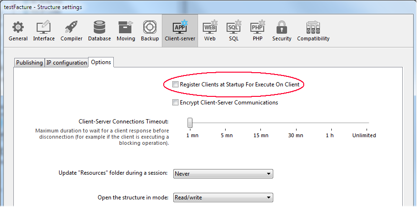
Task: Open the SQL settings section
Action: point(234,30)
